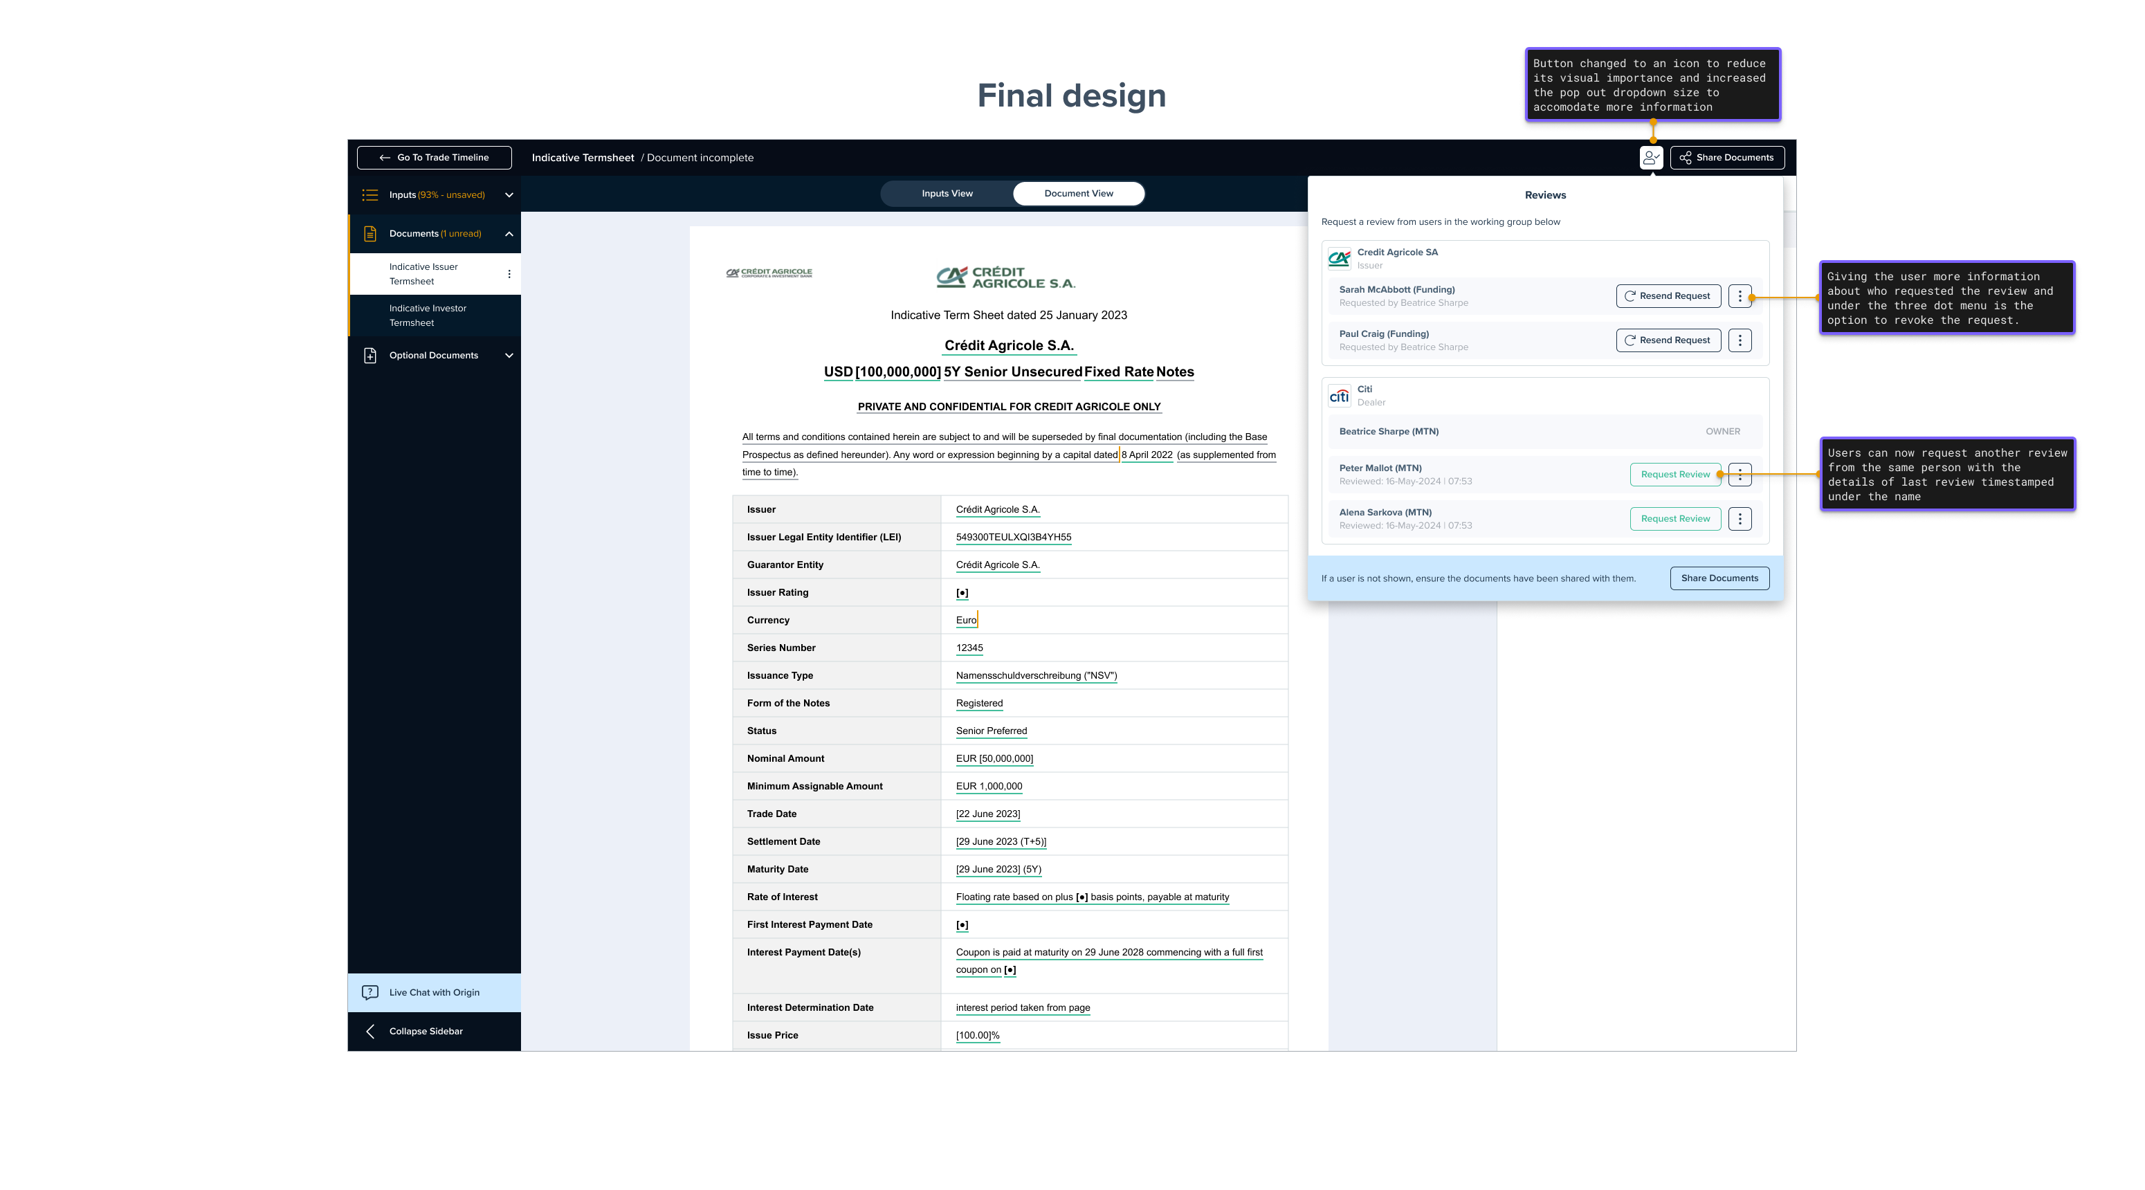Select Indicative Investor Termsheet
The height and width of the screenshot is (1190, 2145).
428,315
